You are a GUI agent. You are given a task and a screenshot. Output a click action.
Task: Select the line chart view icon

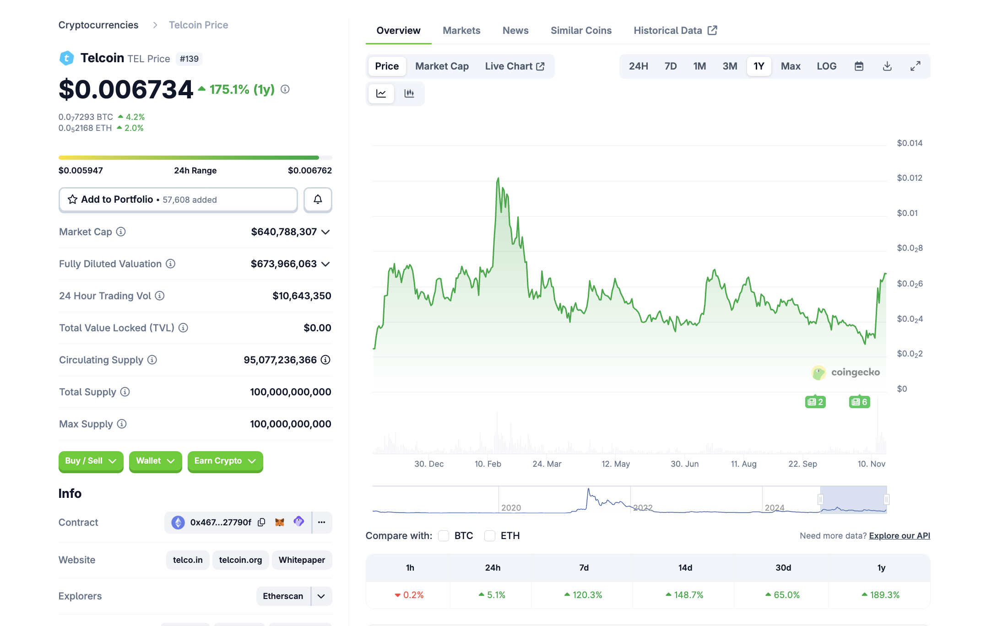click(381, 93)
